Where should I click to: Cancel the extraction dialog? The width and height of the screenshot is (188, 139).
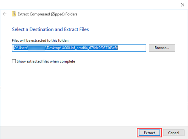point(174,133)
